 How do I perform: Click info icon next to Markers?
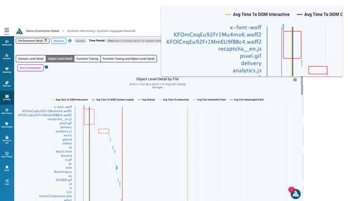pyautogui.click(x=70, y=41)
